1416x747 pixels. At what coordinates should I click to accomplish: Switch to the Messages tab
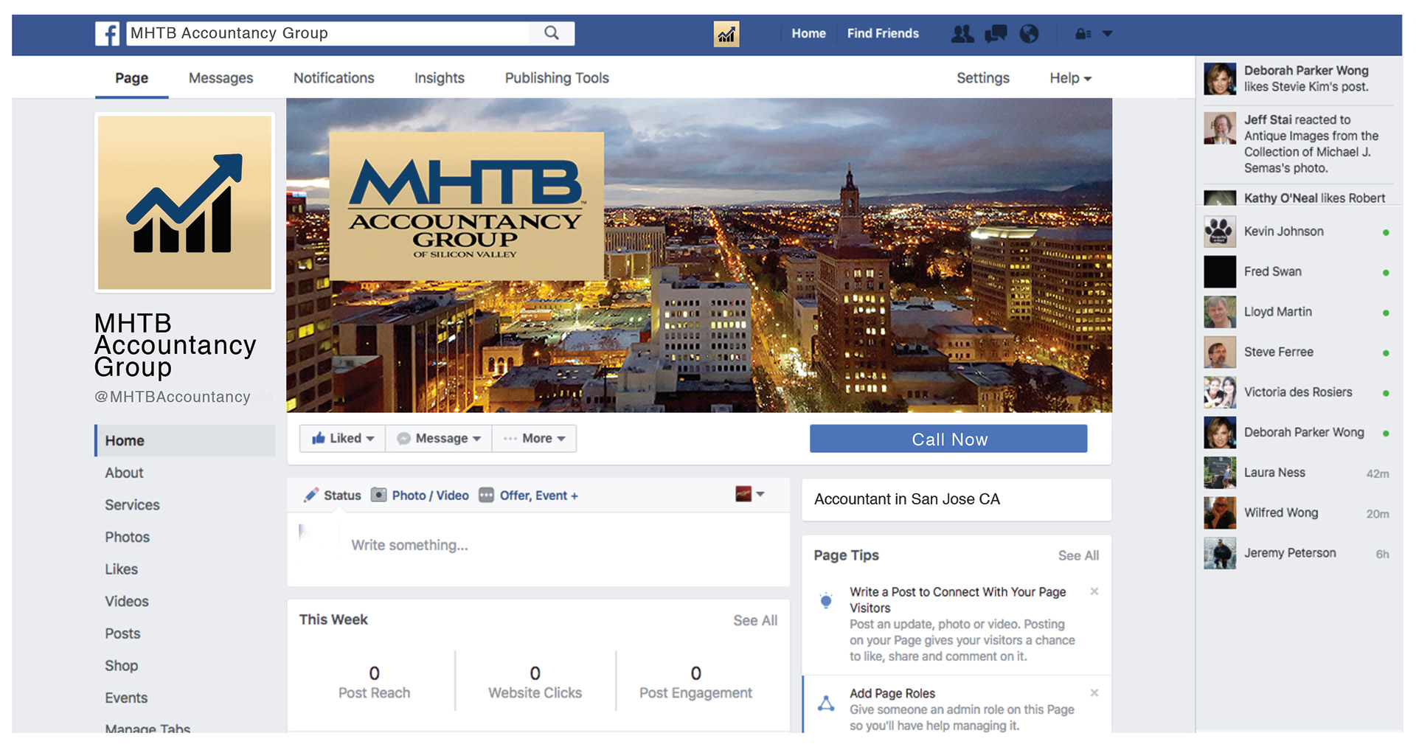[x=221, y=78]
